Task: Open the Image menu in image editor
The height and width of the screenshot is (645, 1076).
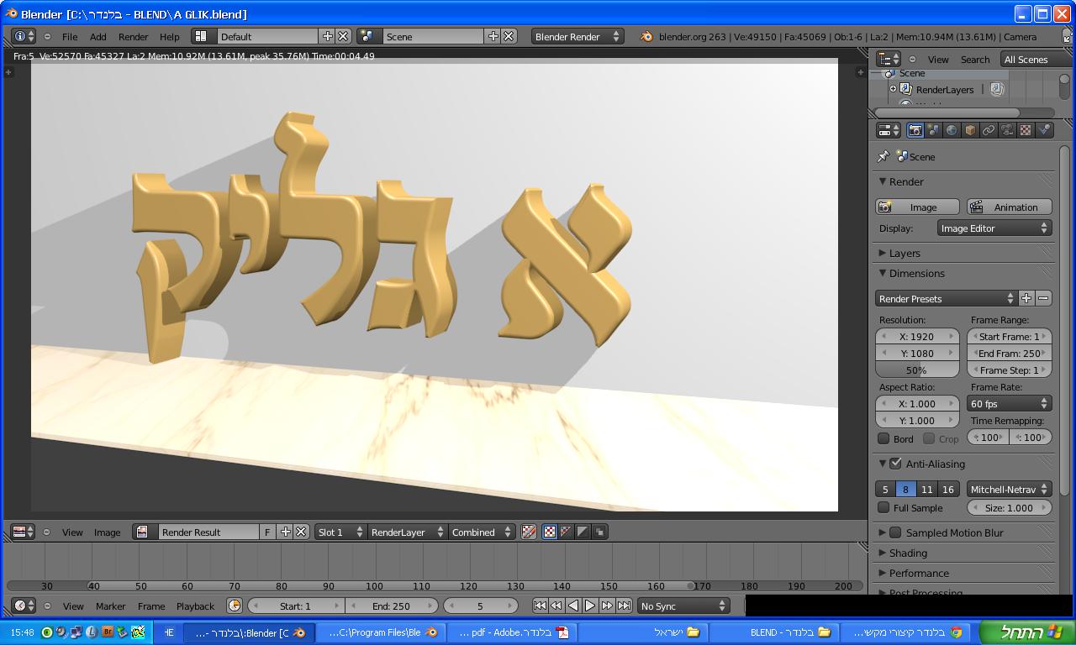Action: 107,532
